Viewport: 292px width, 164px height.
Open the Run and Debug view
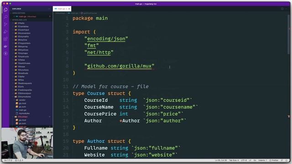coord(5,31)
